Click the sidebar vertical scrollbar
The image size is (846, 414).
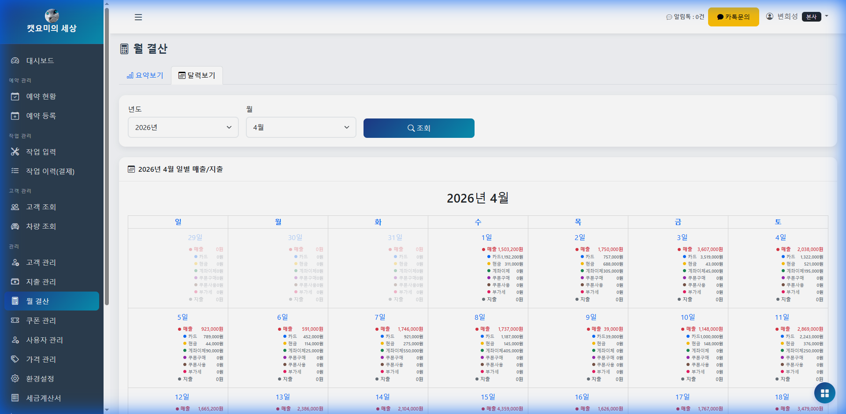107,156
